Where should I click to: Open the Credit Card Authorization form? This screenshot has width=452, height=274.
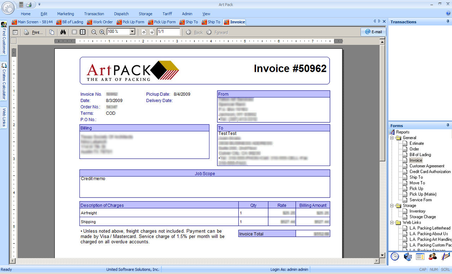tap(430, 172)
